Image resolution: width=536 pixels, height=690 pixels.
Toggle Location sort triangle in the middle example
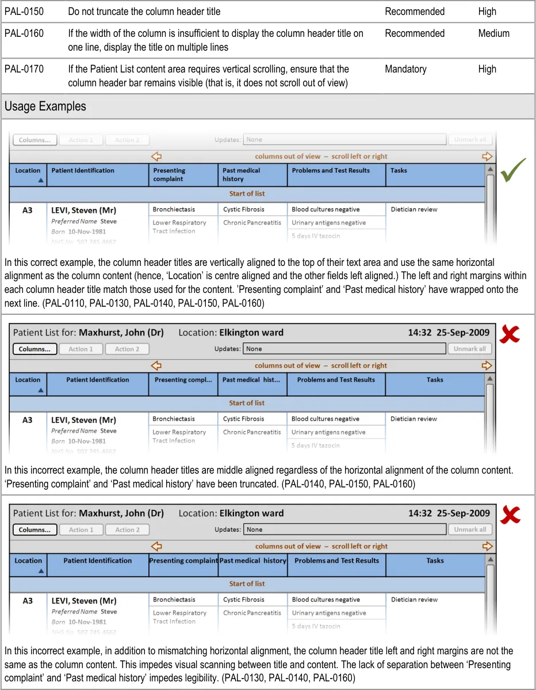tap(40, 390)
